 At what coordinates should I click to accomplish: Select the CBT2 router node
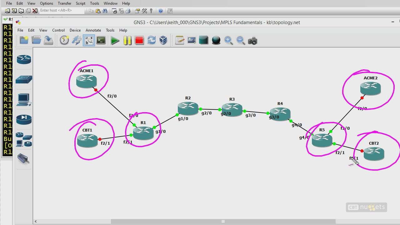coord(374,154)
